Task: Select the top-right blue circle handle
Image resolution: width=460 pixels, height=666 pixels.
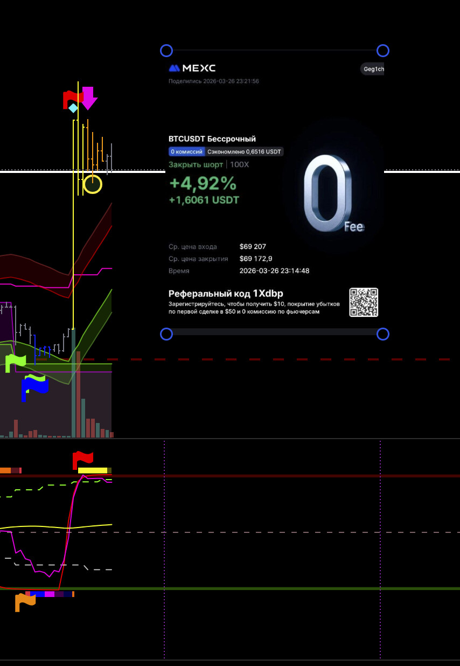Action: pos(382,51)
